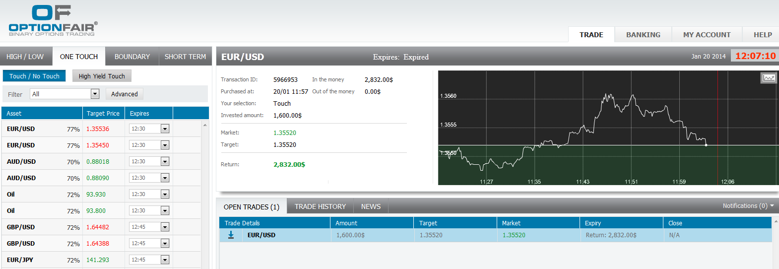Click the chart view icon on the graph

[x=769, y=78]
